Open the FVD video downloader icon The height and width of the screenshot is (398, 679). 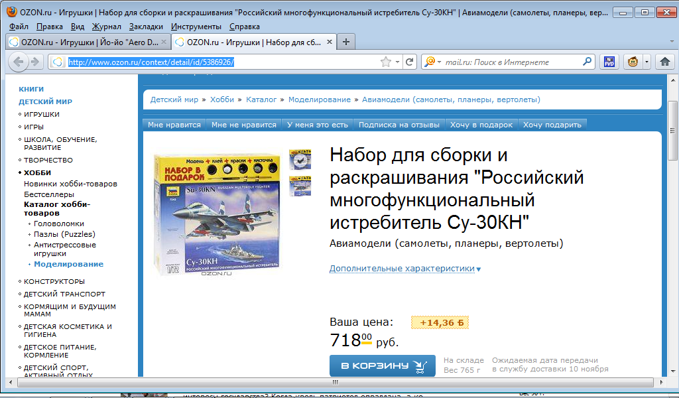tap(609, 62)
